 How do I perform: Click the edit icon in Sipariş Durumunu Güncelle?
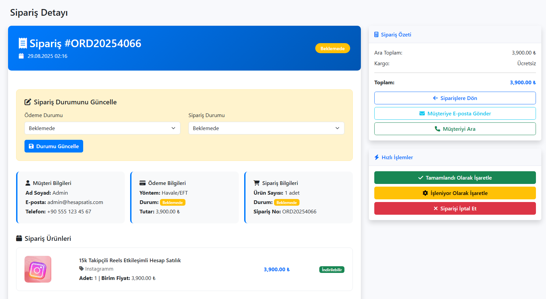tap(28, 102)
